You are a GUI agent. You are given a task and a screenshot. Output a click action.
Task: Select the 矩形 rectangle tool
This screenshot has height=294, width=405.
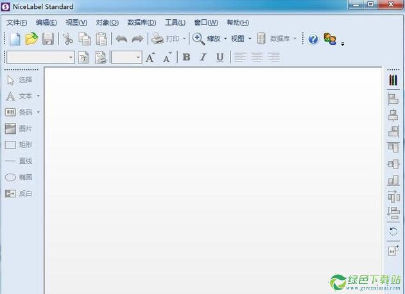coord(19,145)
